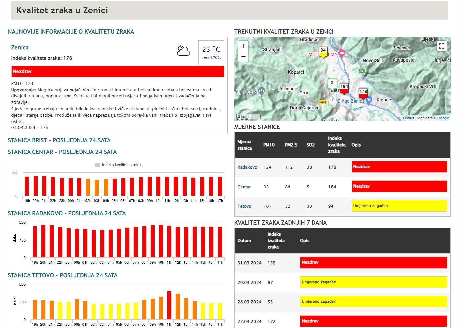473x328 pixels.
Task: Click the yellow map marker showing 94
Action: pyautogui.click(x=323, y=52)
